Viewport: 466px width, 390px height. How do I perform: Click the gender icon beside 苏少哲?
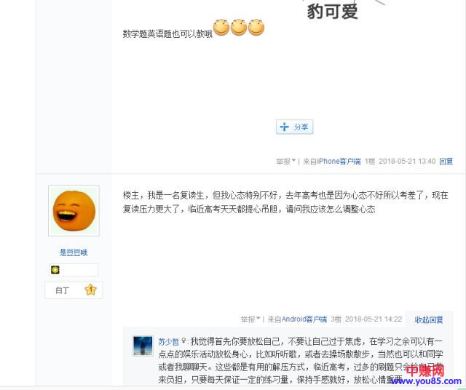183,341
